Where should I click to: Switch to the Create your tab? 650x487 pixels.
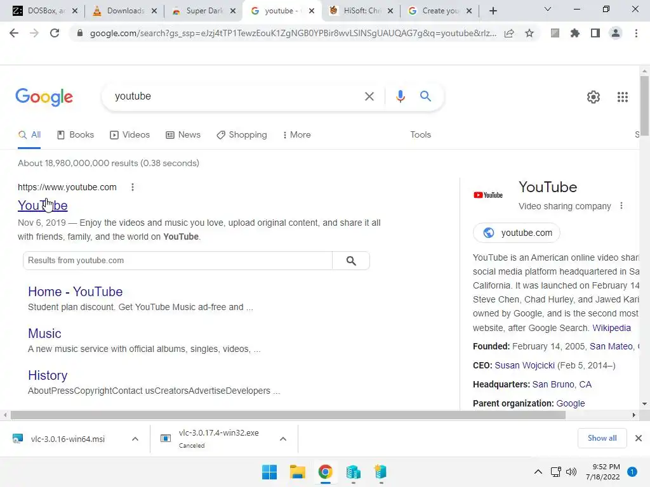pos(439,11)
